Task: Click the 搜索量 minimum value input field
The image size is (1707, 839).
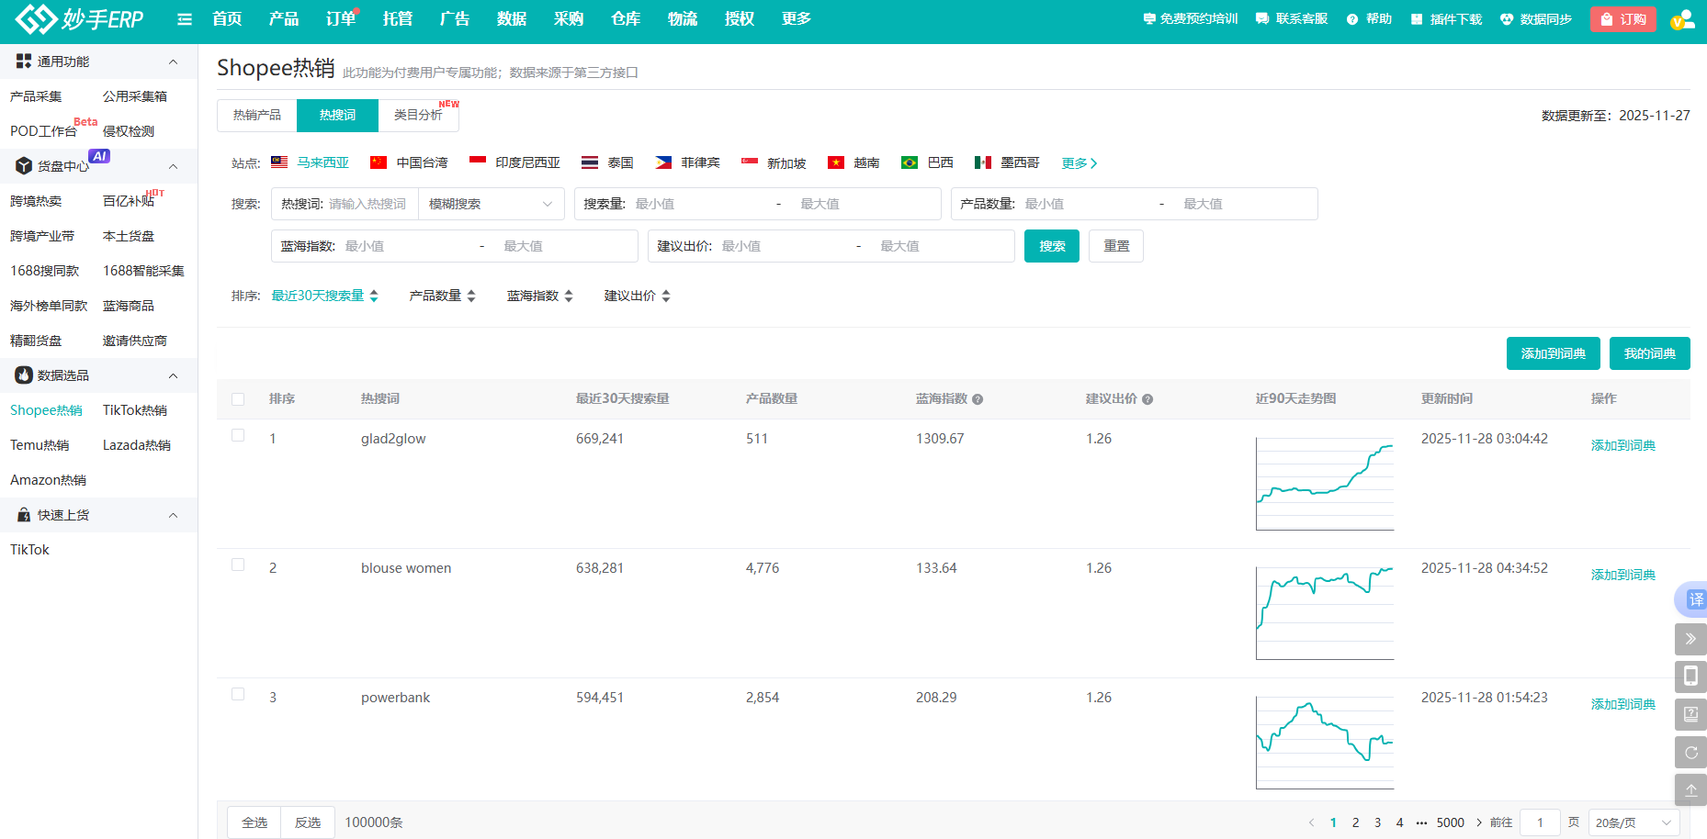Action: (698, 204)
